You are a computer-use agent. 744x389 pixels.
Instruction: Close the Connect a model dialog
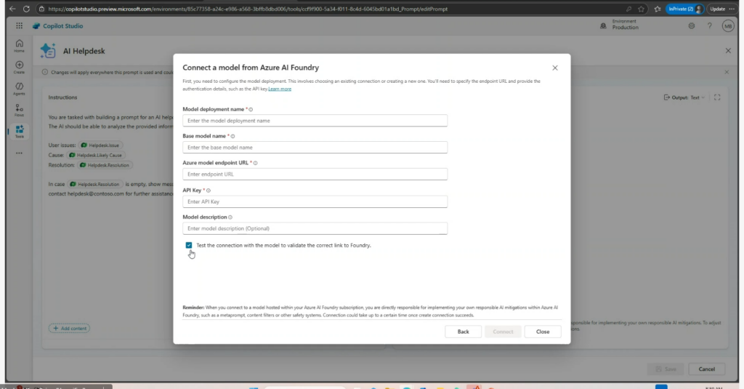[x=554, y=68]
